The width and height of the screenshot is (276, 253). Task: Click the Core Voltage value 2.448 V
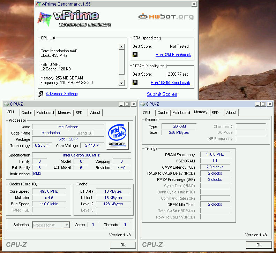click(x=92, y=145)
